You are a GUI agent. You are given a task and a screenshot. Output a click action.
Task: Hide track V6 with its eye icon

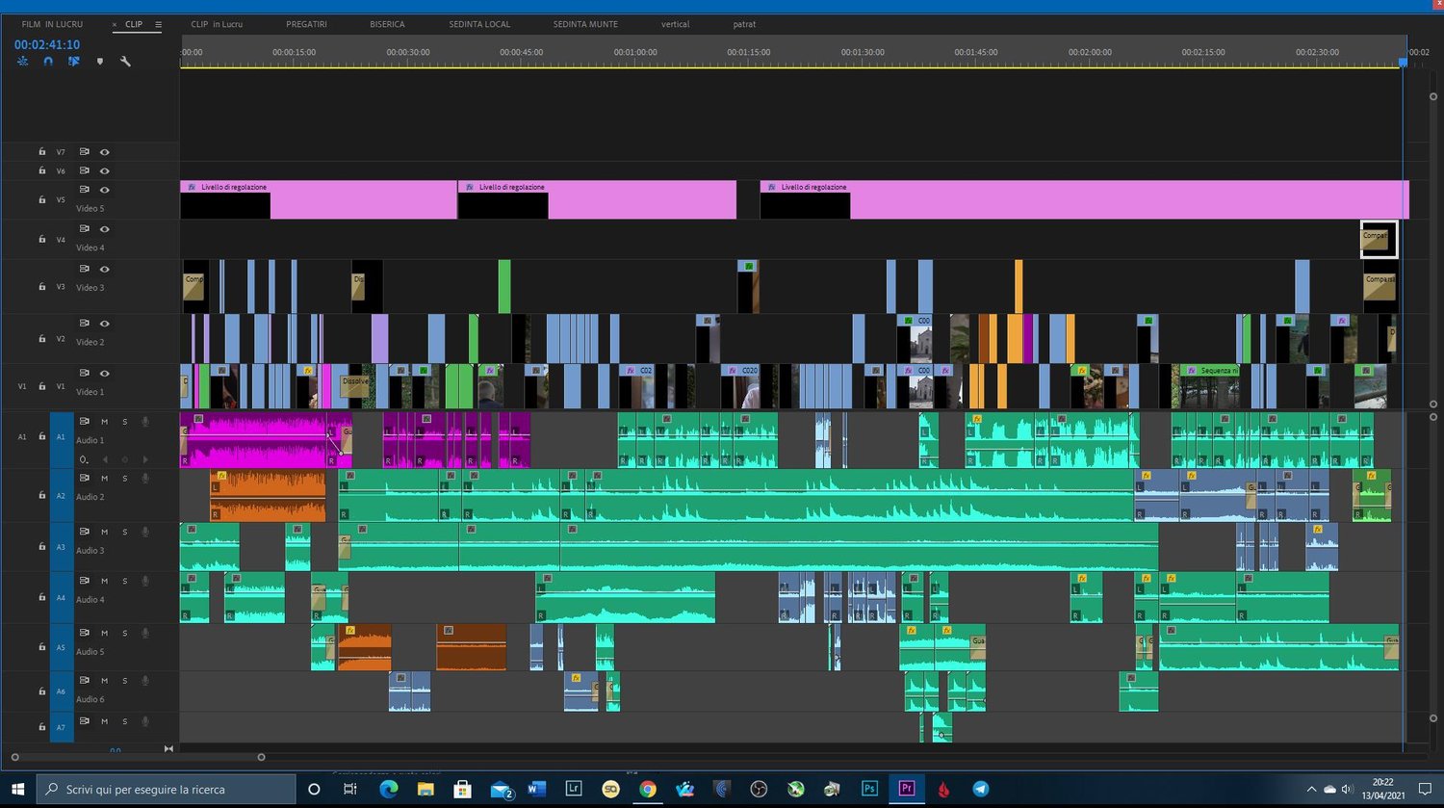pyautogui.click(x=105, y=170)
